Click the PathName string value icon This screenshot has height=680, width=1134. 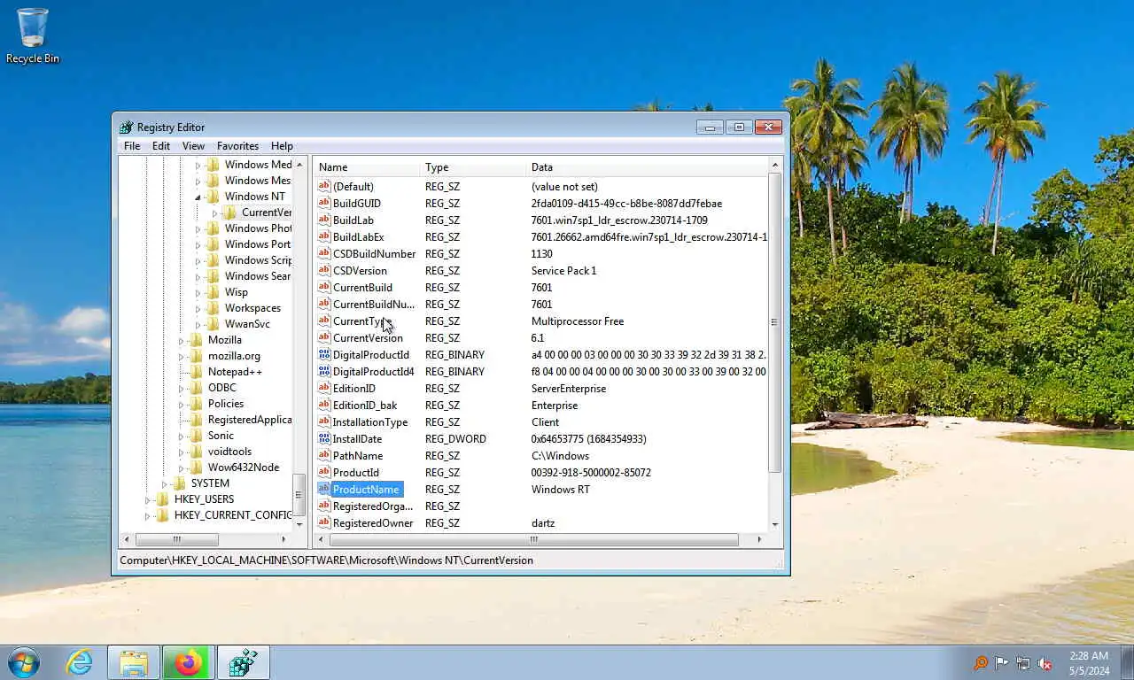(324, 456)
